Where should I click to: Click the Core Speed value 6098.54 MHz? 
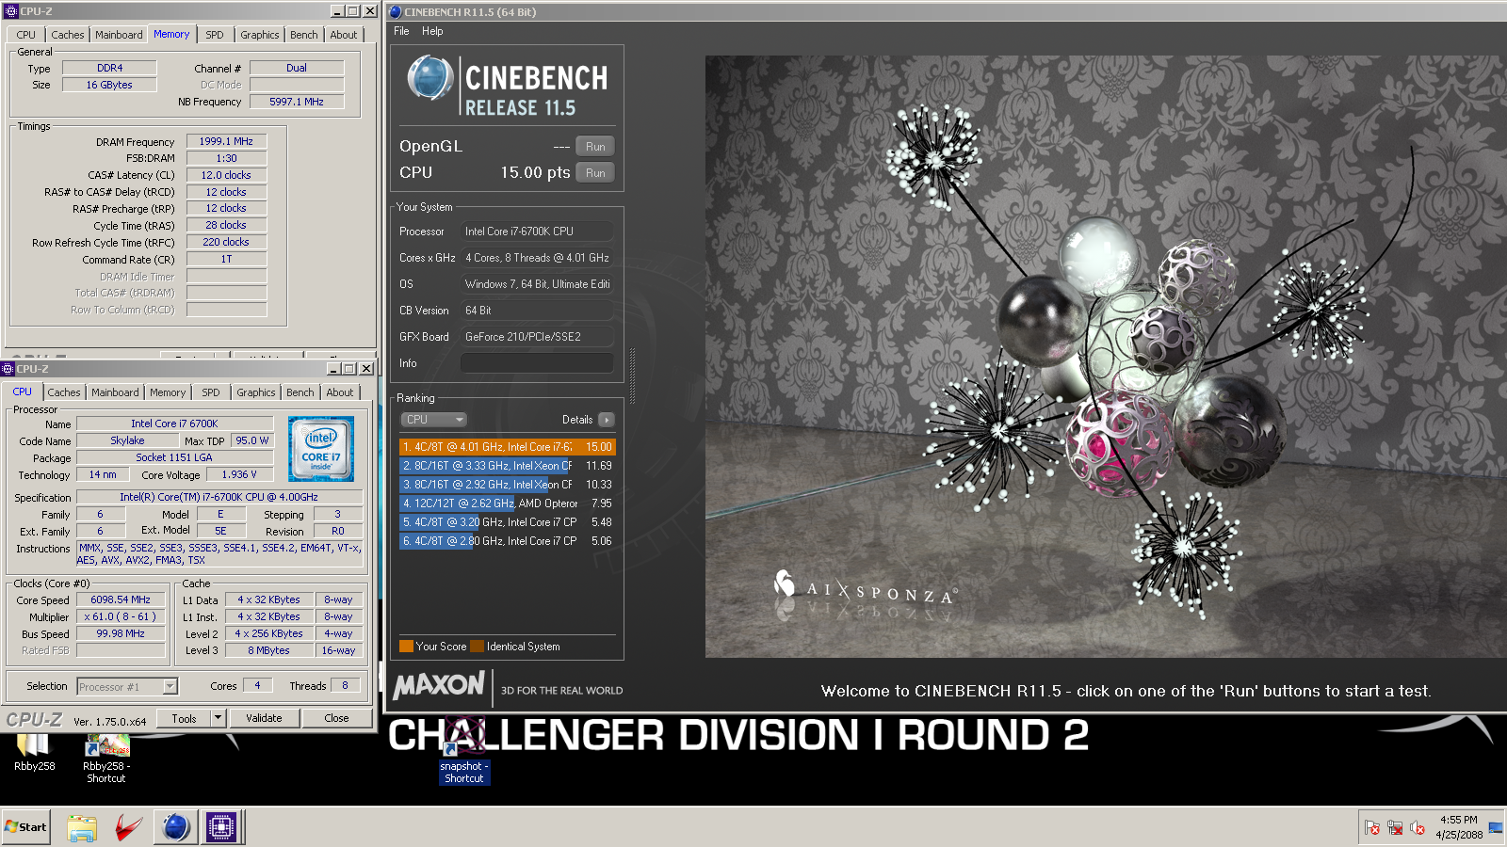[121, 599]
